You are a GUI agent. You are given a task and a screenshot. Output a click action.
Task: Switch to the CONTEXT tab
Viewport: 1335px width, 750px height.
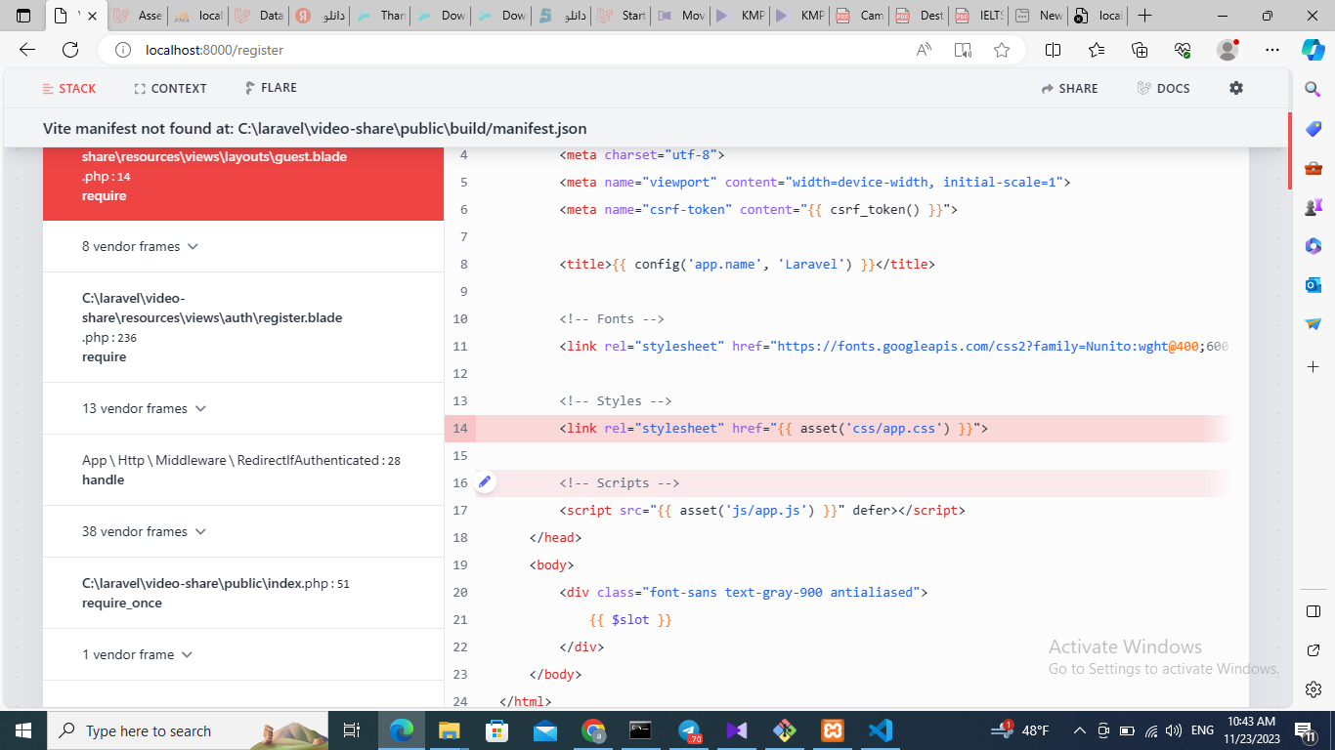[170, 88]
